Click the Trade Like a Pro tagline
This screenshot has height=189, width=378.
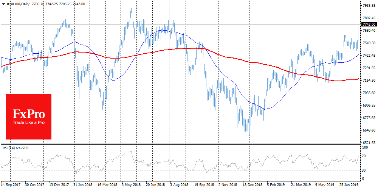pyautogui.click(x=29, y=122)
